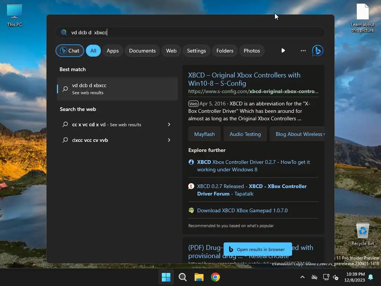This screenshot has height=286, width=381.
Task: Launch Google Chrome from the taskbar
Action: [x=215, y=277]
